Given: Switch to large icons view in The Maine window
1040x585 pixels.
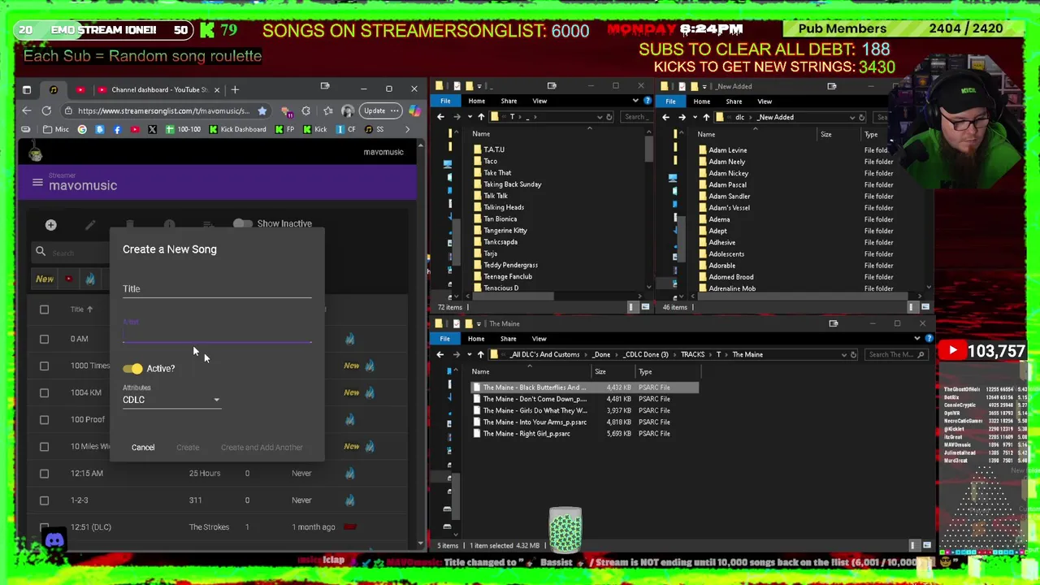Looking at the screenshot, I should click(x=926, y=545).
